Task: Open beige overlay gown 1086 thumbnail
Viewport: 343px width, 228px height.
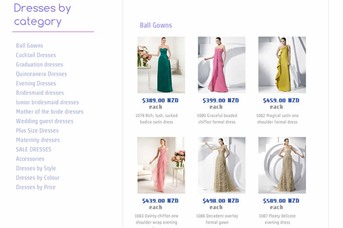Action: tap(221, 165)
